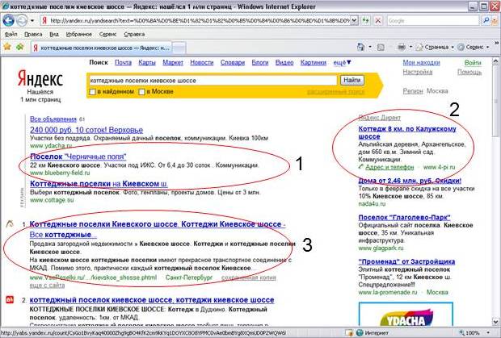Viewport: 501px width, 338px height.
Task: Open the Справка menu
Action: (x=134, y=34)
